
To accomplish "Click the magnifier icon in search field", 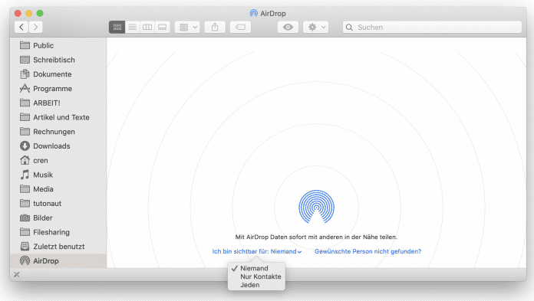I will click(349, 28).
